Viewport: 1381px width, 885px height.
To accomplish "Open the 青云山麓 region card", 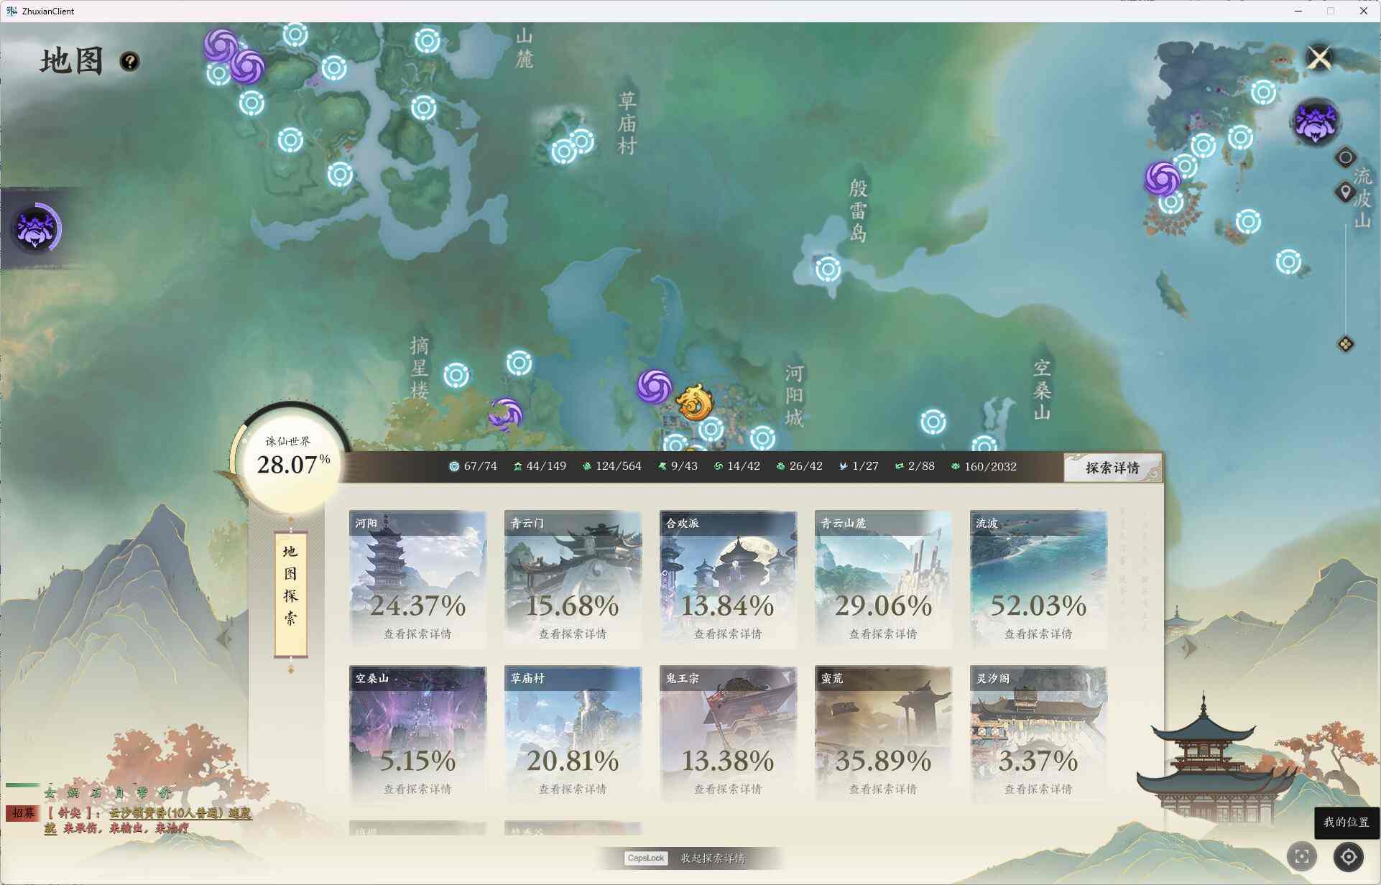I will (883, 579).
